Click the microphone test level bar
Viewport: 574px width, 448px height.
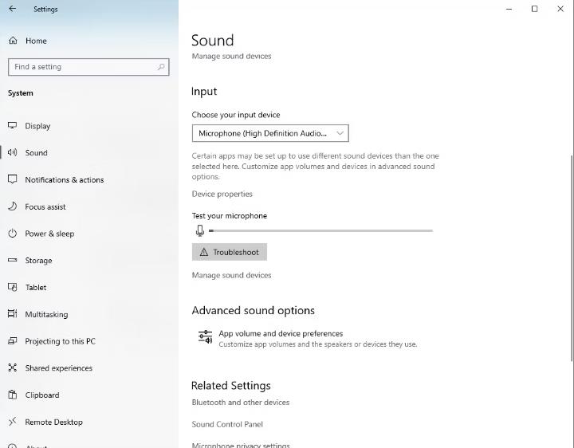pyautogui.click(x=320, y=230)
